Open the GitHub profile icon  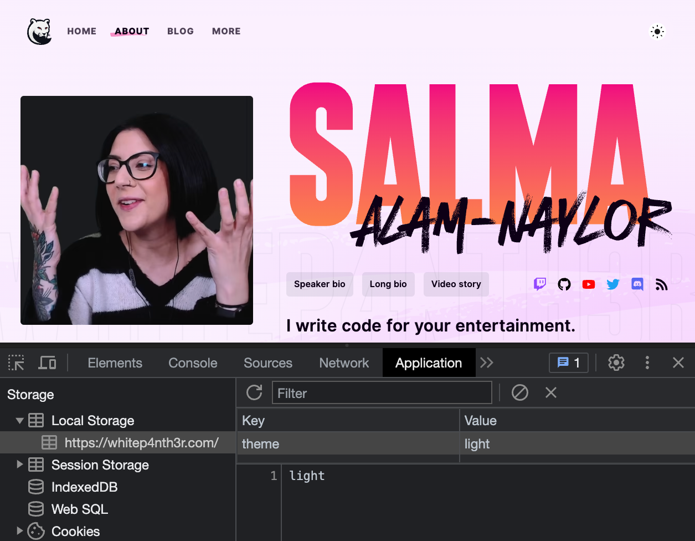click(x=564, y=284)
